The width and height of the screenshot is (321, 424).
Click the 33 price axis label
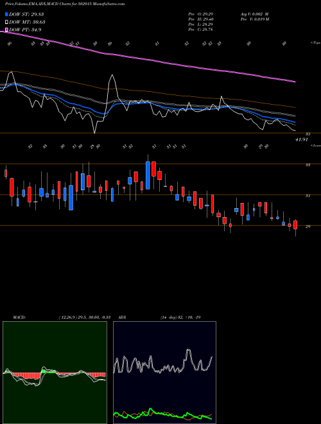click(x=308, y=164)
